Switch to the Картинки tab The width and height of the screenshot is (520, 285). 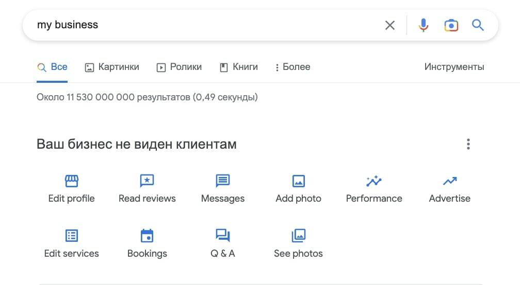point(112,67)
